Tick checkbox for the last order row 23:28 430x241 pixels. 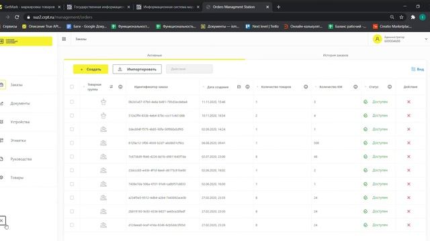(x=72, y=225)
